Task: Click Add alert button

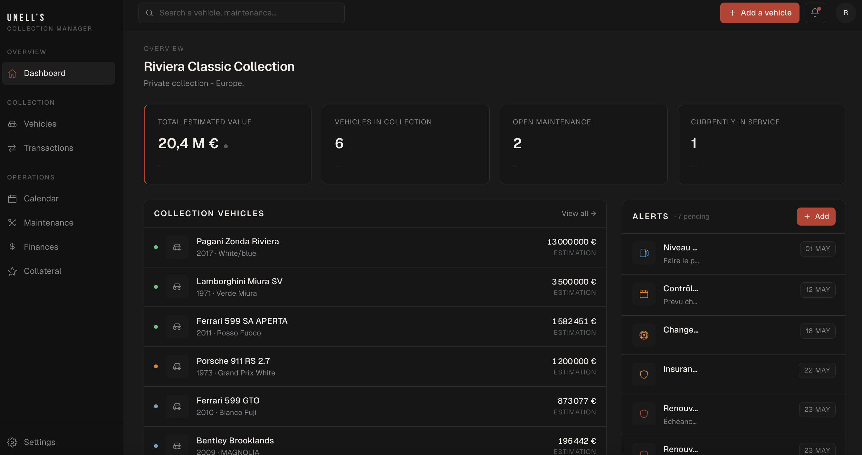Action: [x=816, y=216]
